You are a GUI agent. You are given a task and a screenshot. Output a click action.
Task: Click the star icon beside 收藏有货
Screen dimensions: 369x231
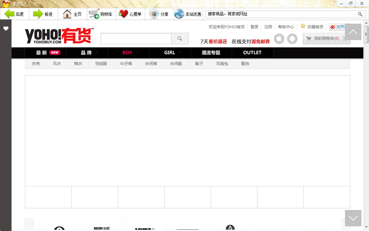tap(303, 26)
